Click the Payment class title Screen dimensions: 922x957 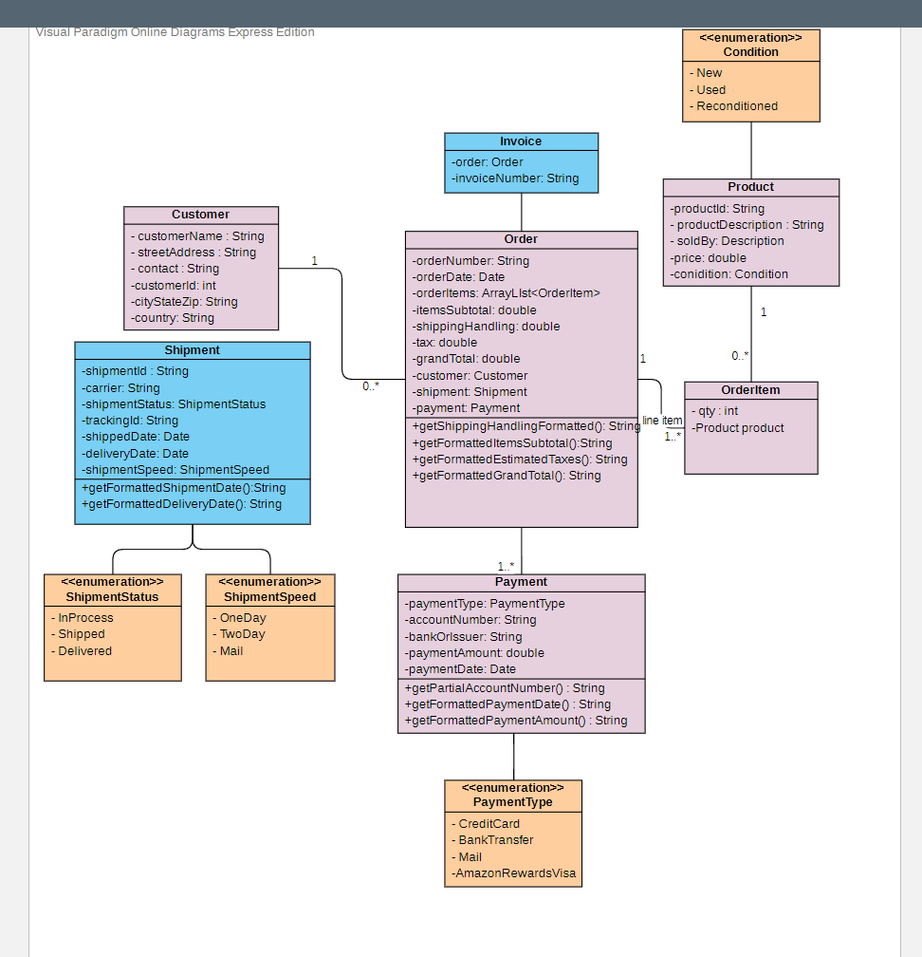[x=520, y=581]
